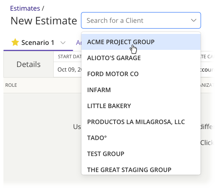Select ALIOTO'S GARAGE client
The width and height of the screenshot is (215, 188).
[x=141, y=58]
